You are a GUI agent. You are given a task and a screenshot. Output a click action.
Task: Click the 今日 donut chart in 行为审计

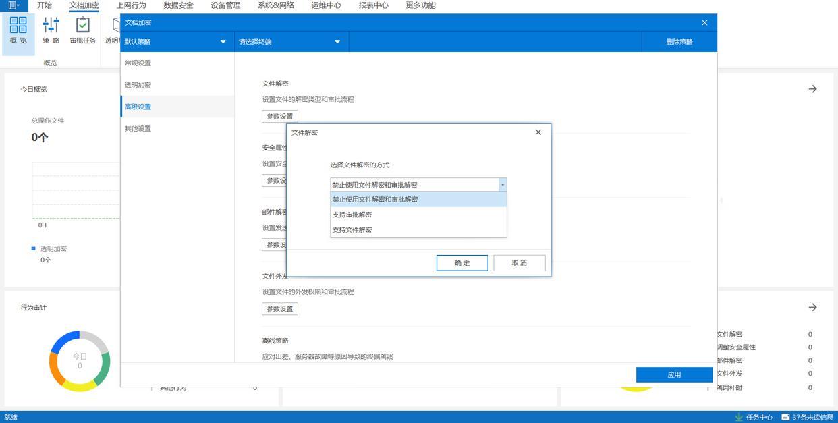tap(80, 361)
